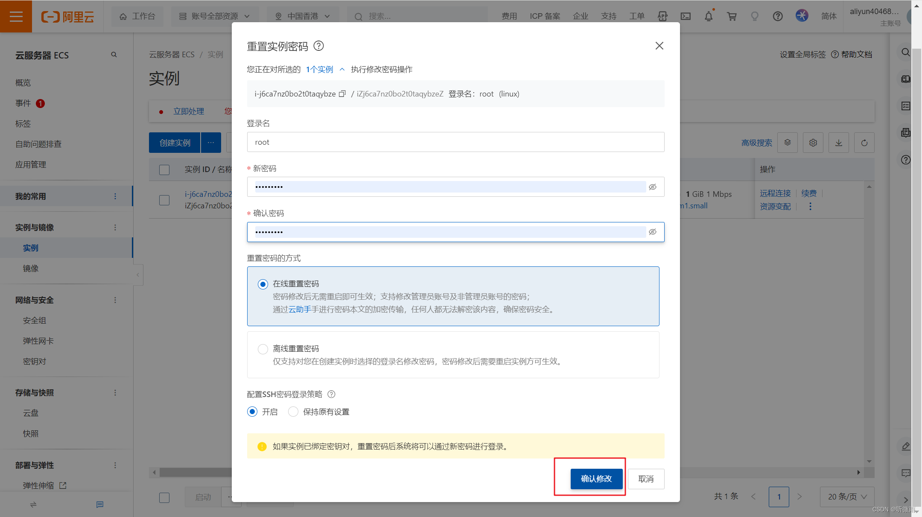This screenshot has height=517, width=922.
Task: Open 远程连接 link in instance row
Action: [775, 193]
